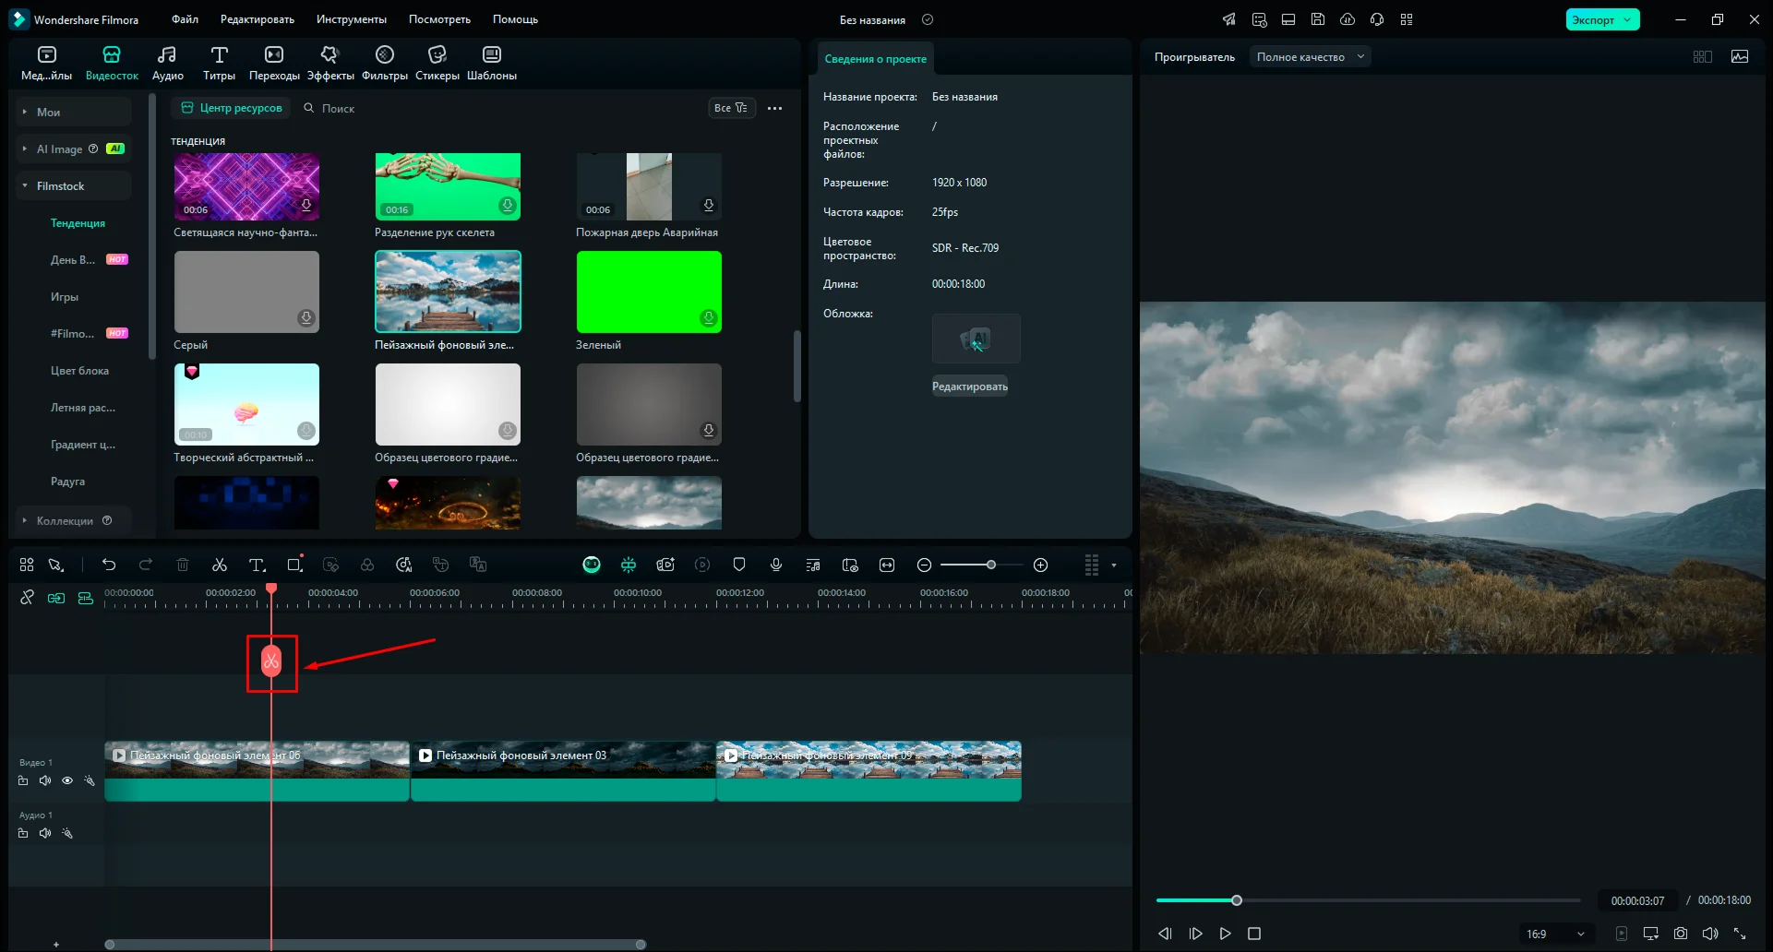Click the Редактировать cover button
The width and height of the screenshot is (1773, 952).
click(x=969, y=387)
